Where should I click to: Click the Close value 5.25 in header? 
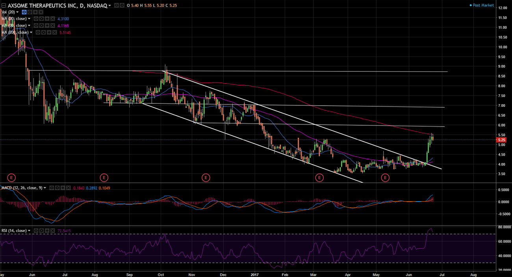tap(174, 6)
